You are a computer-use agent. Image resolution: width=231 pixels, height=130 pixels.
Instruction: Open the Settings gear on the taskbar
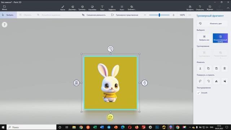tap(150, 127)
